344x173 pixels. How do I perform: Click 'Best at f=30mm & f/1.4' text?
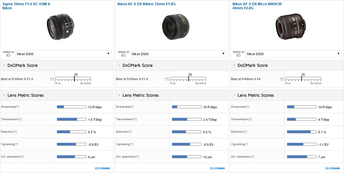[17, 79]
